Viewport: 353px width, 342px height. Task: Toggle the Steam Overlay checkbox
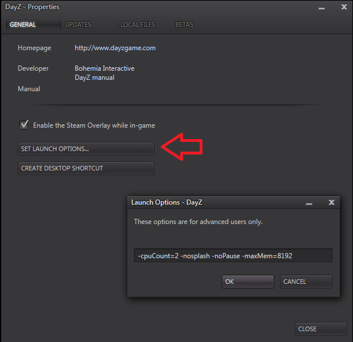(24, 125)
